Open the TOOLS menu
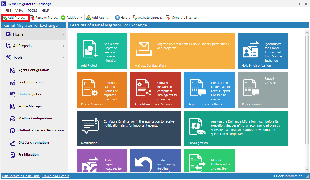 (x=32, y=11)
